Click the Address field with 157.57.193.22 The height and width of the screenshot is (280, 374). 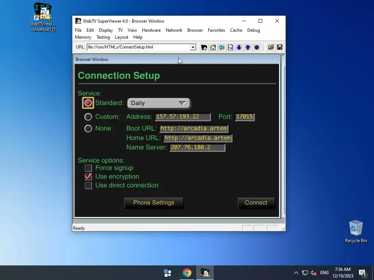(x=183, y=117)
